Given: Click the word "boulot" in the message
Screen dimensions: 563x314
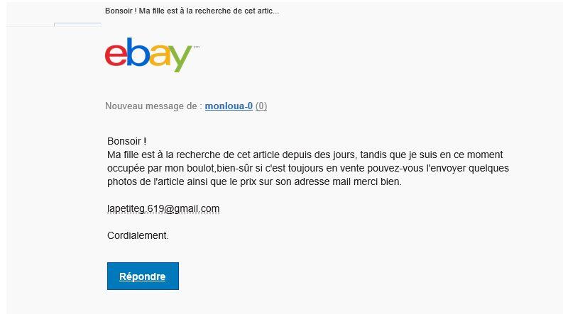Looking at the screenshot, I should 201,168.
